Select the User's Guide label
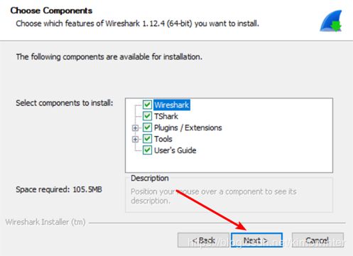Image resolution: width=353 pixels, height=256 pixels. tap(175, 150)
